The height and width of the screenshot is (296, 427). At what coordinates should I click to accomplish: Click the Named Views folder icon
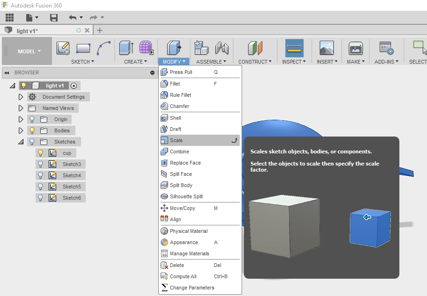(32, 108)
